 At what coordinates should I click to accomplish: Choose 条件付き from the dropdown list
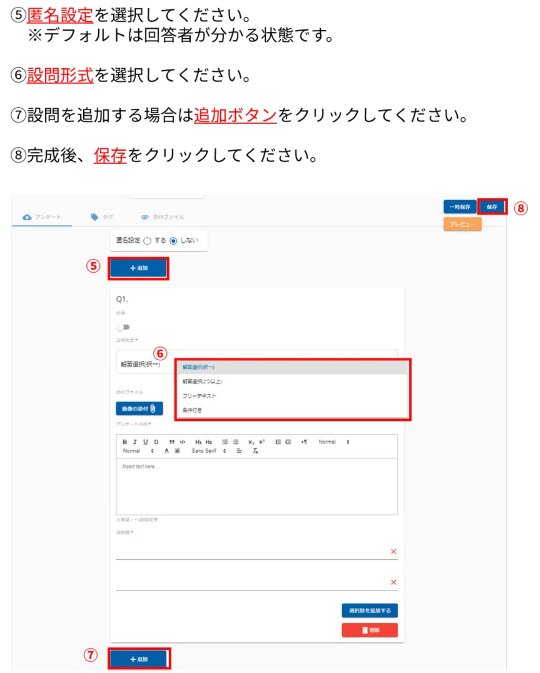292,410
